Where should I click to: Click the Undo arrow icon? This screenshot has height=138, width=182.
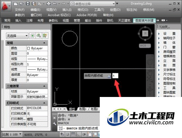(55, 4)
